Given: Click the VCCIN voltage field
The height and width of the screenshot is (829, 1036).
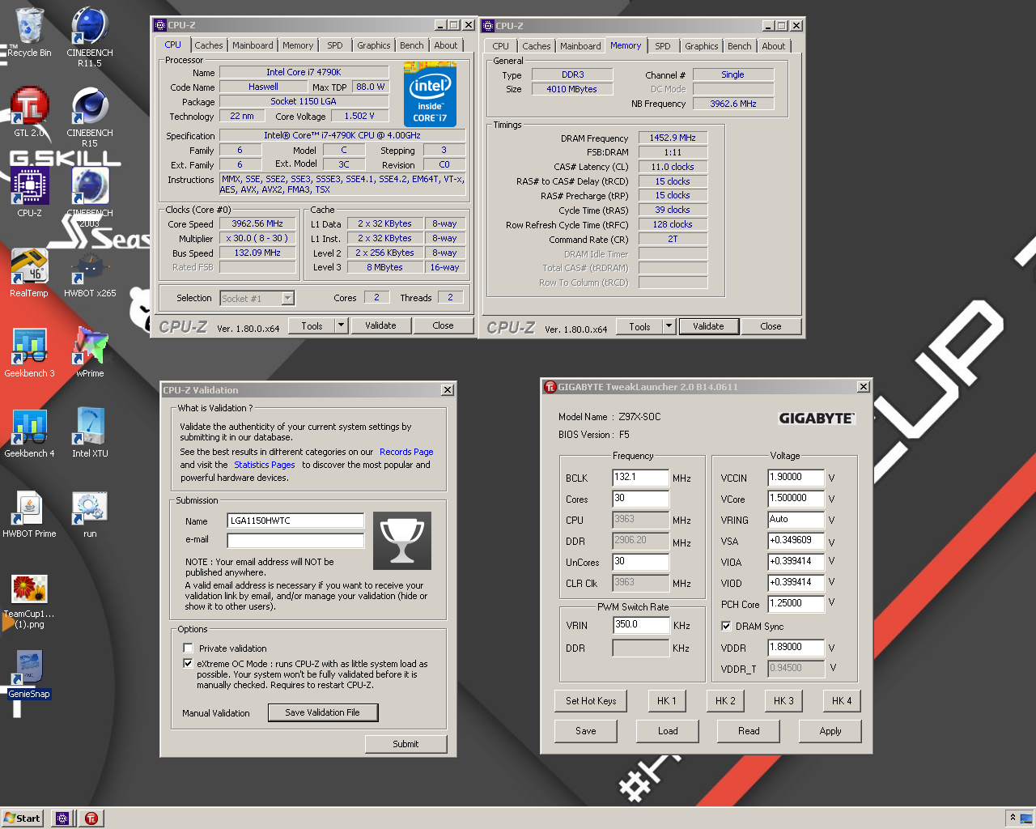Looking at the screenshot, I should 796,478.
